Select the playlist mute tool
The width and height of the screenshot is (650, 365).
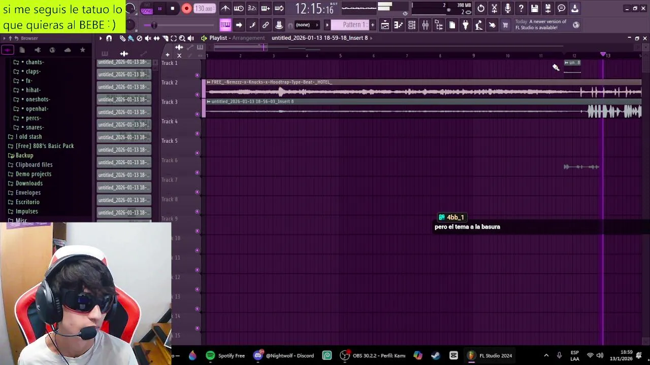tap(148, 38)
